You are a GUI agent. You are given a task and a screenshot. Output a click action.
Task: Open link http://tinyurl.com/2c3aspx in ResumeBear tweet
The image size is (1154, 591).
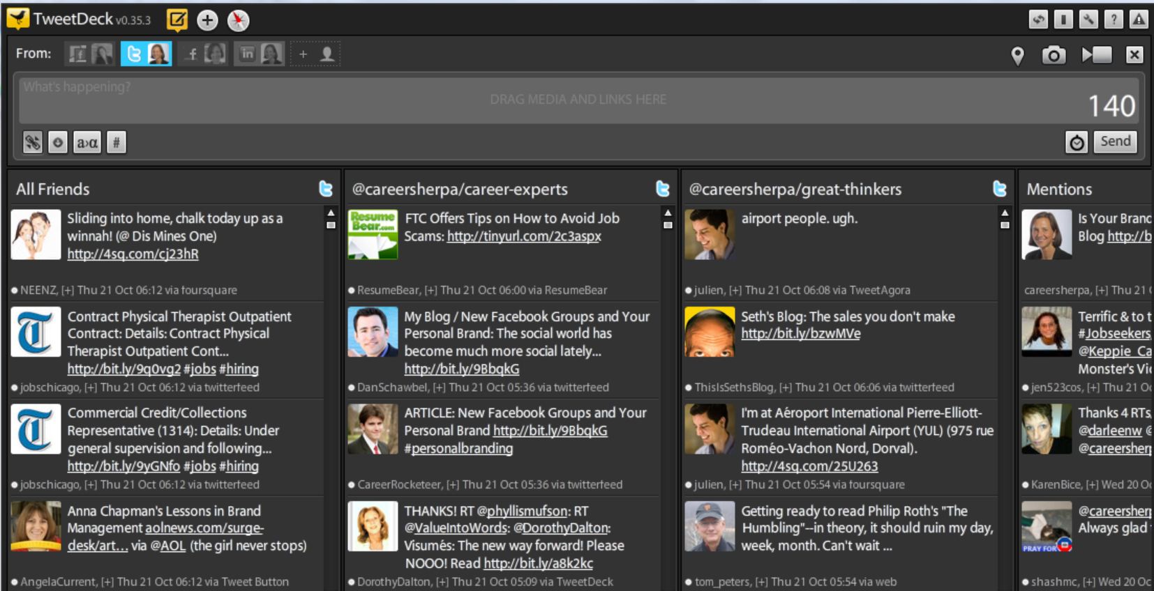coord(524,236)
